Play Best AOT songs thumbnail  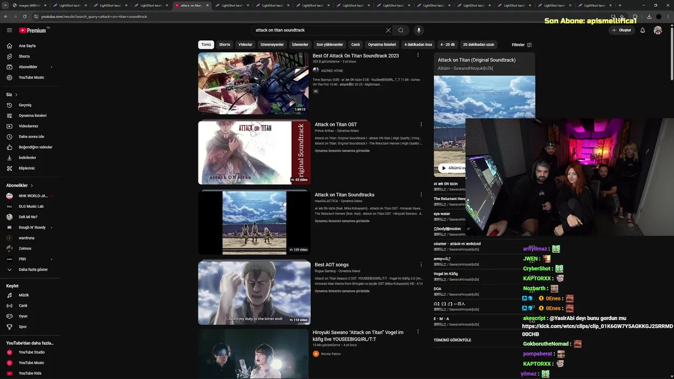point(254,293)
